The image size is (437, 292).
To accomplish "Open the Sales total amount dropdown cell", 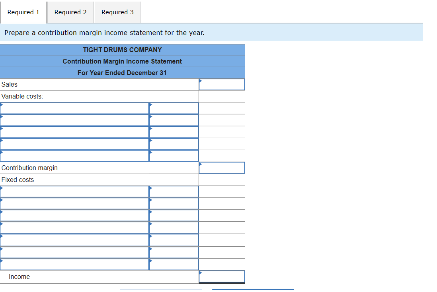I will pos(222,84).
